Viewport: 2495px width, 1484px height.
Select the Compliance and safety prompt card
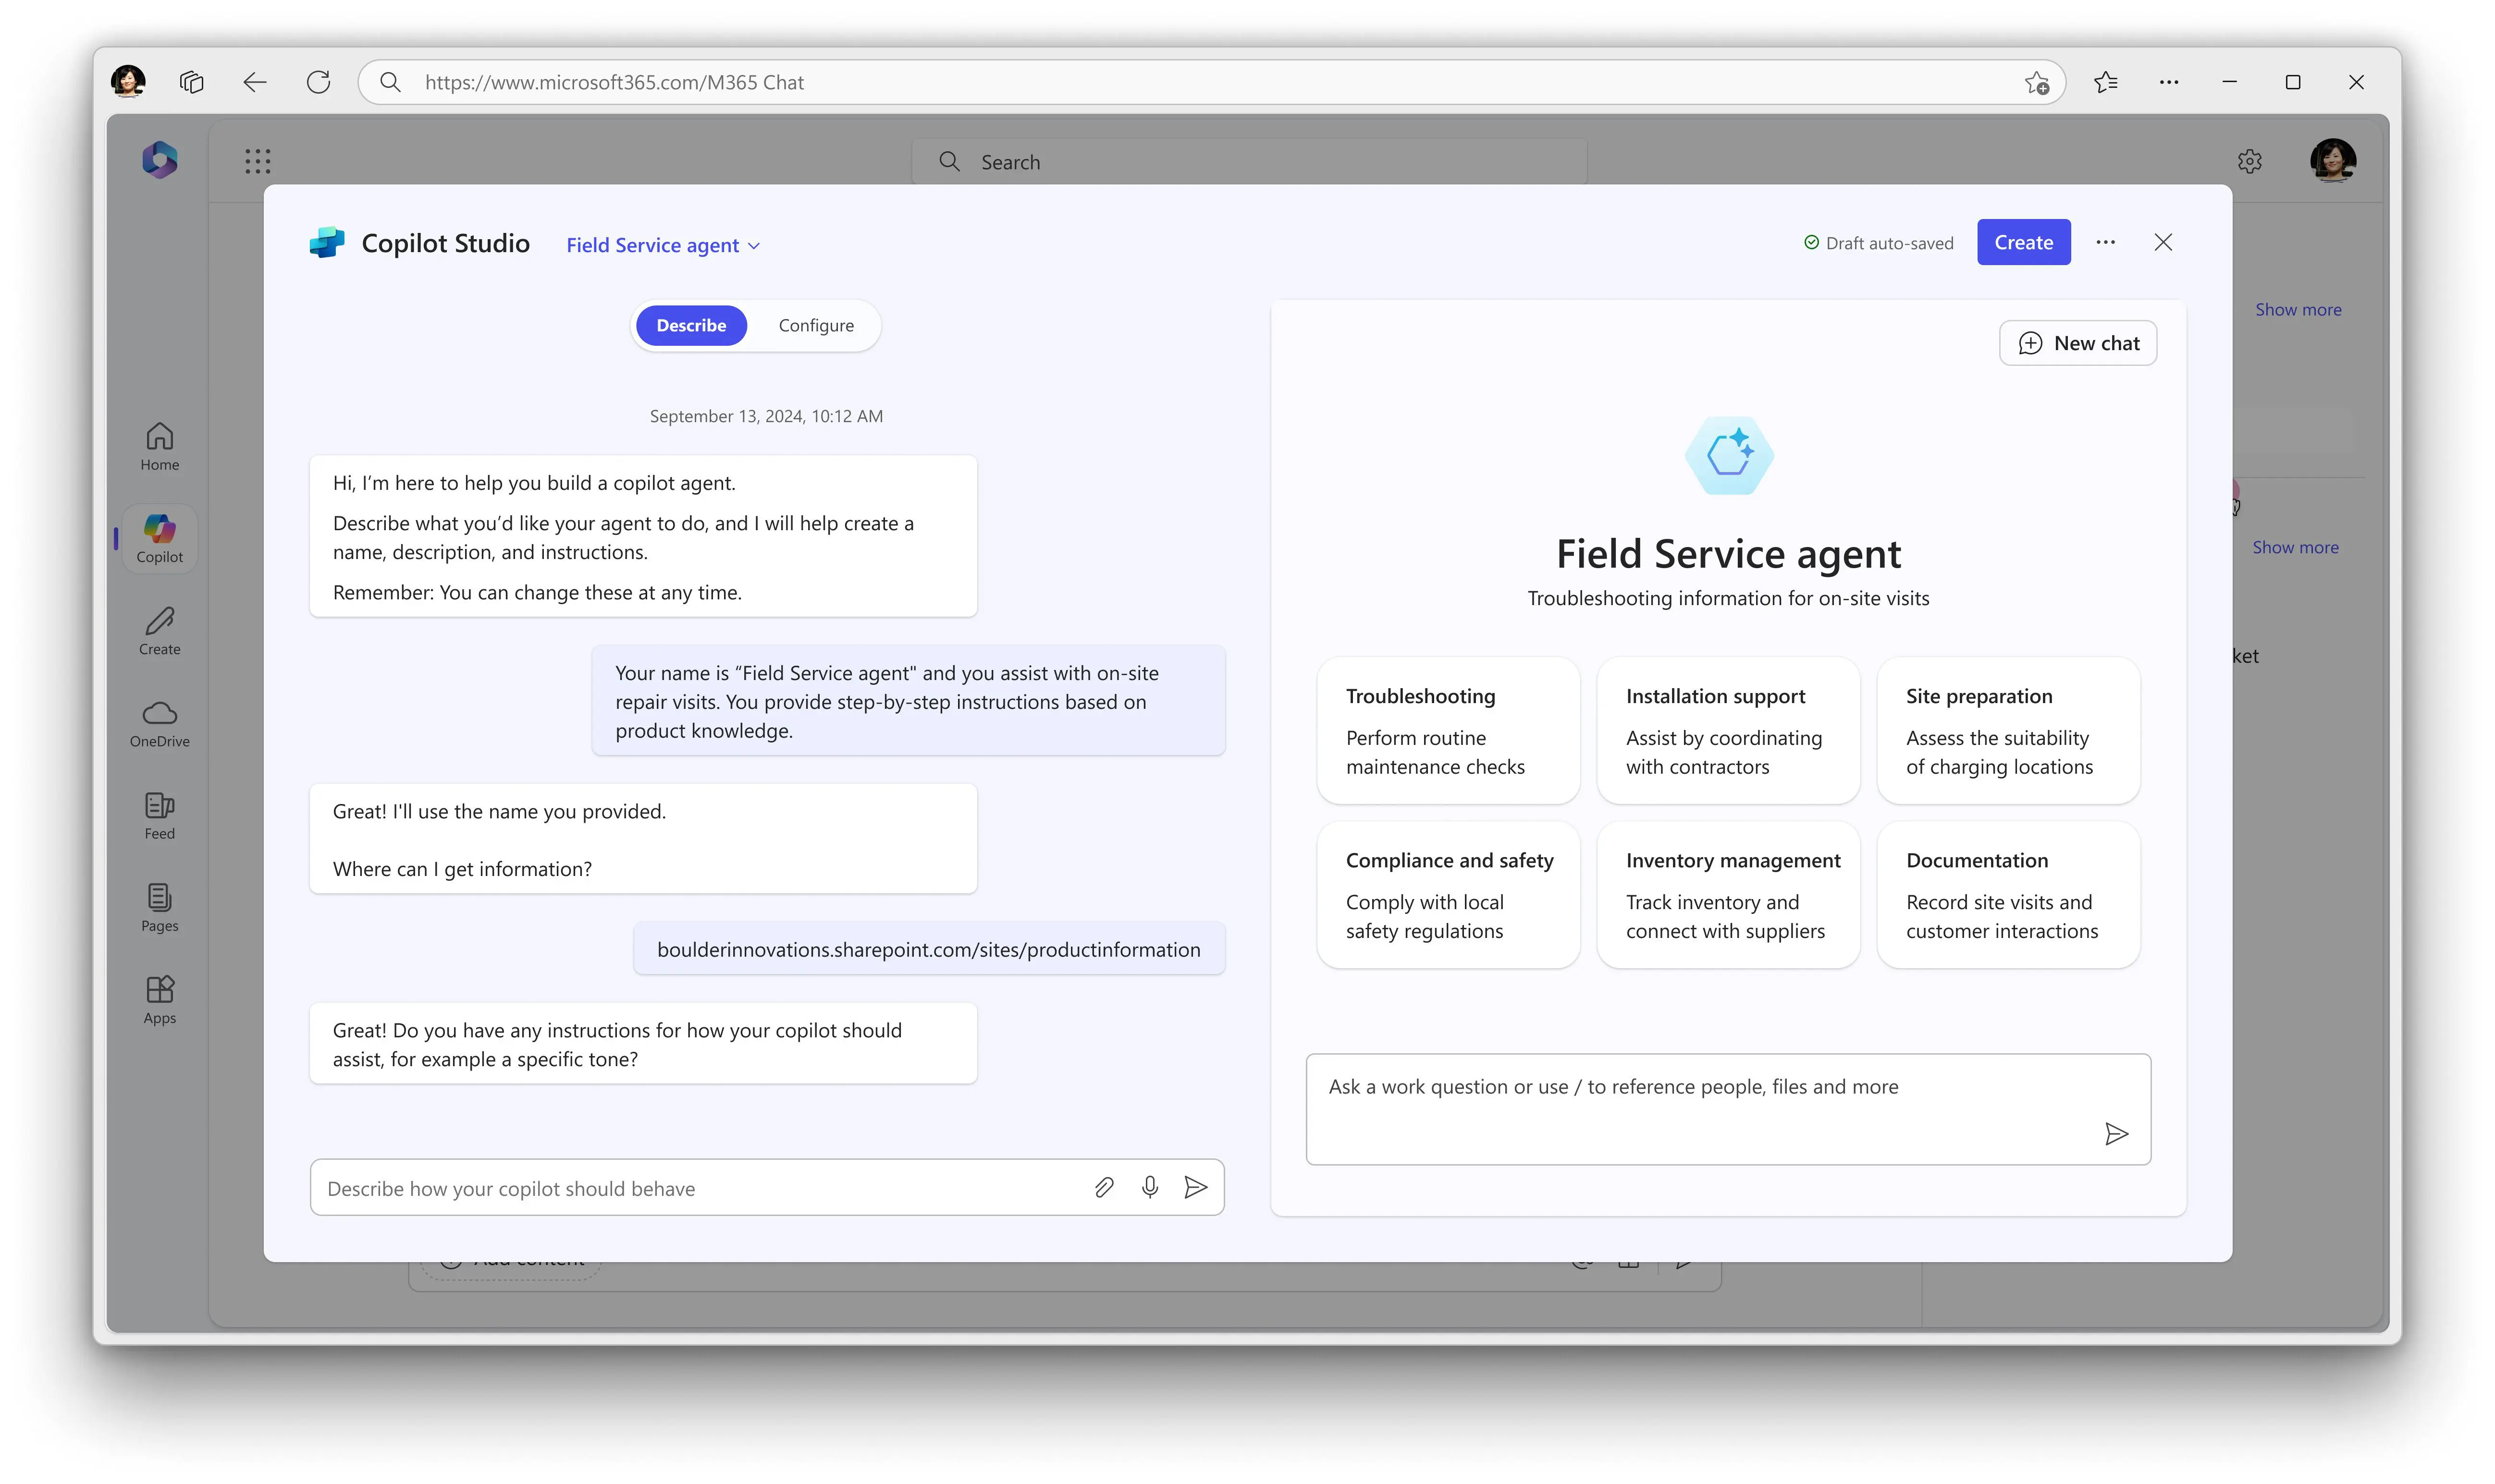(x=1448, y=895)
